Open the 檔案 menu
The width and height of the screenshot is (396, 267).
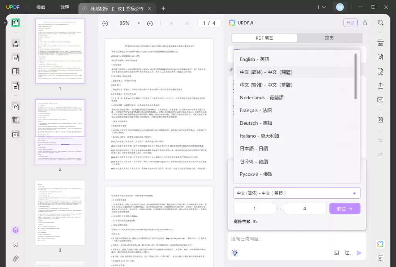(x=41, y=7)
